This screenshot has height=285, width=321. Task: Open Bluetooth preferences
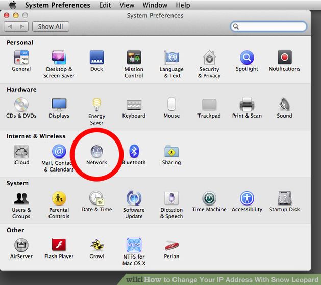[134, 155]
